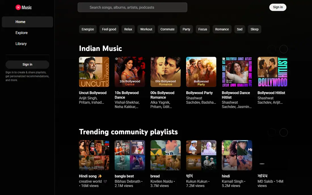This screenshot has height=195, width=312.
Task: Select the Romance mood chip
Action: coord(222,29)
